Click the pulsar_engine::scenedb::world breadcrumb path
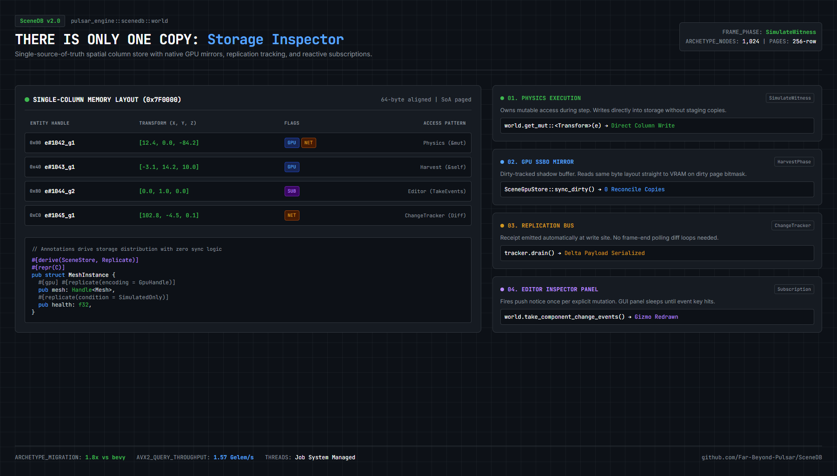Screen dimensions: 837x476 pyautogui.click(x=120, y=21)
